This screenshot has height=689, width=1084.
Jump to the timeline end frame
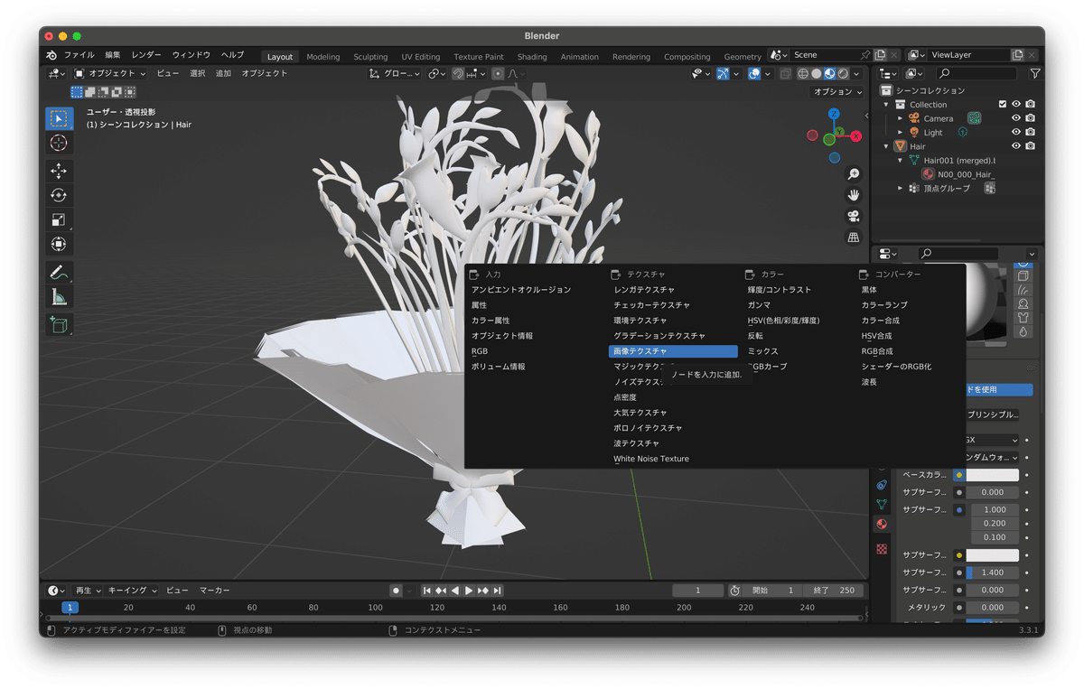(497, 590)
